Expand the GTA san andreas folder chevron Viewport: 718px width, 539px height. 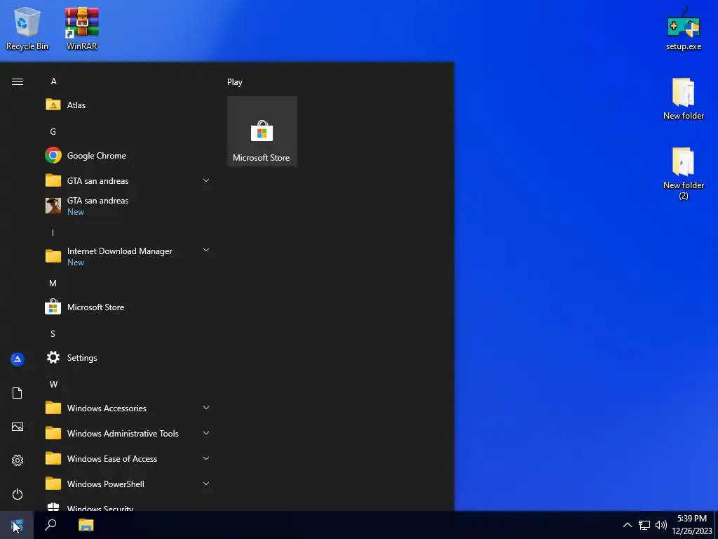pos(206,180)
